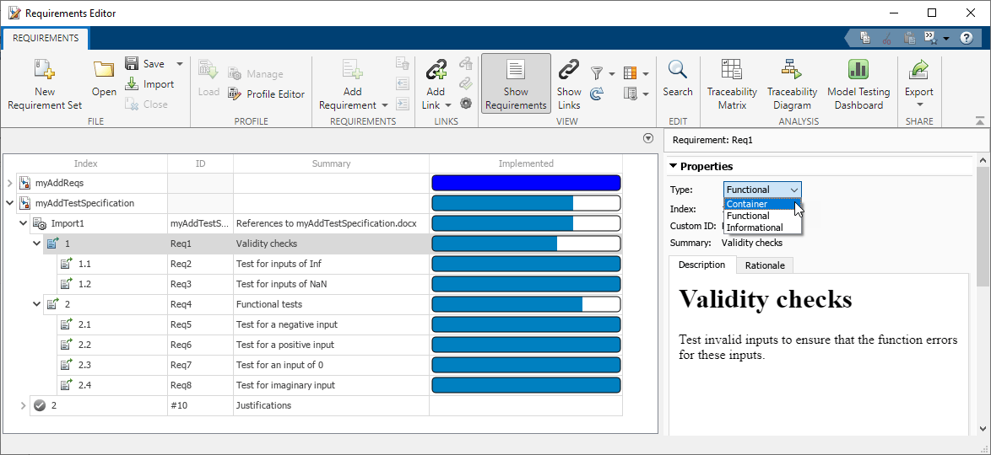
Task: Launch the Traceability Diagram
Action: (792, 84)
